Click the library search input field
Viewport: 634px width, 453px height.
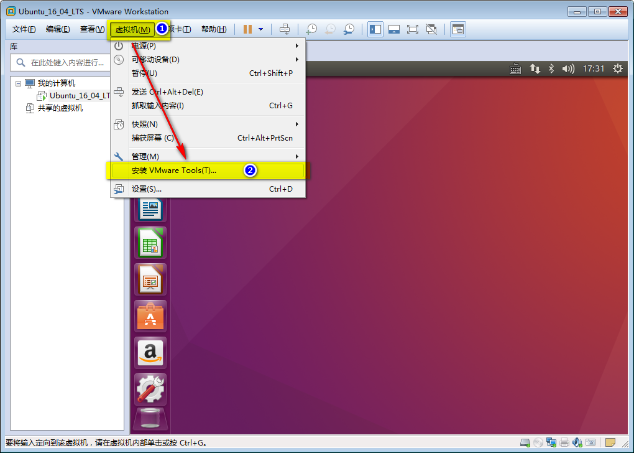(x=61, y=63)
